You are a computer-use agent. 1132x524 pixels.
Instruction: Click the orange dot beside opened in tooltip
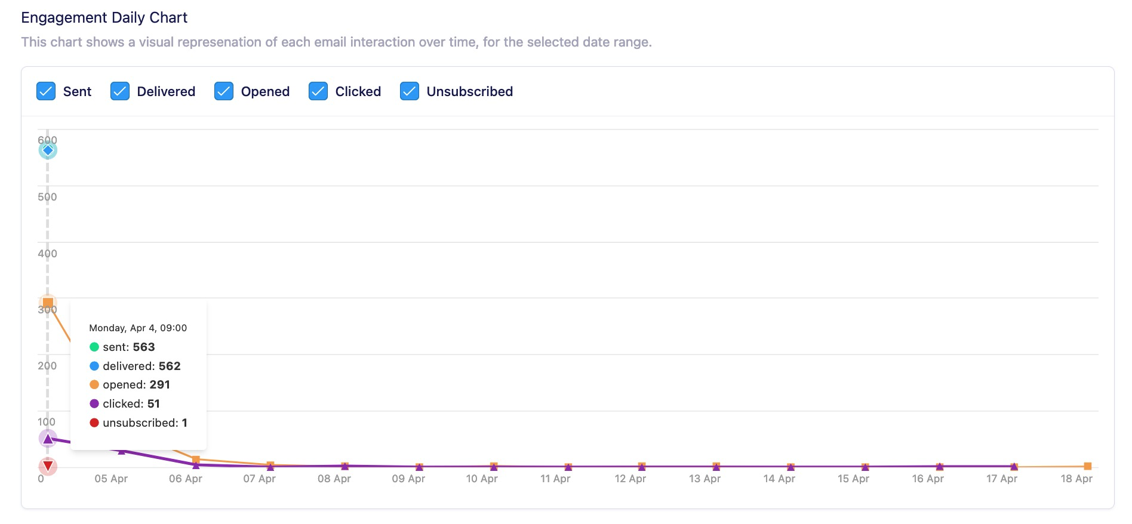(94, 385)
